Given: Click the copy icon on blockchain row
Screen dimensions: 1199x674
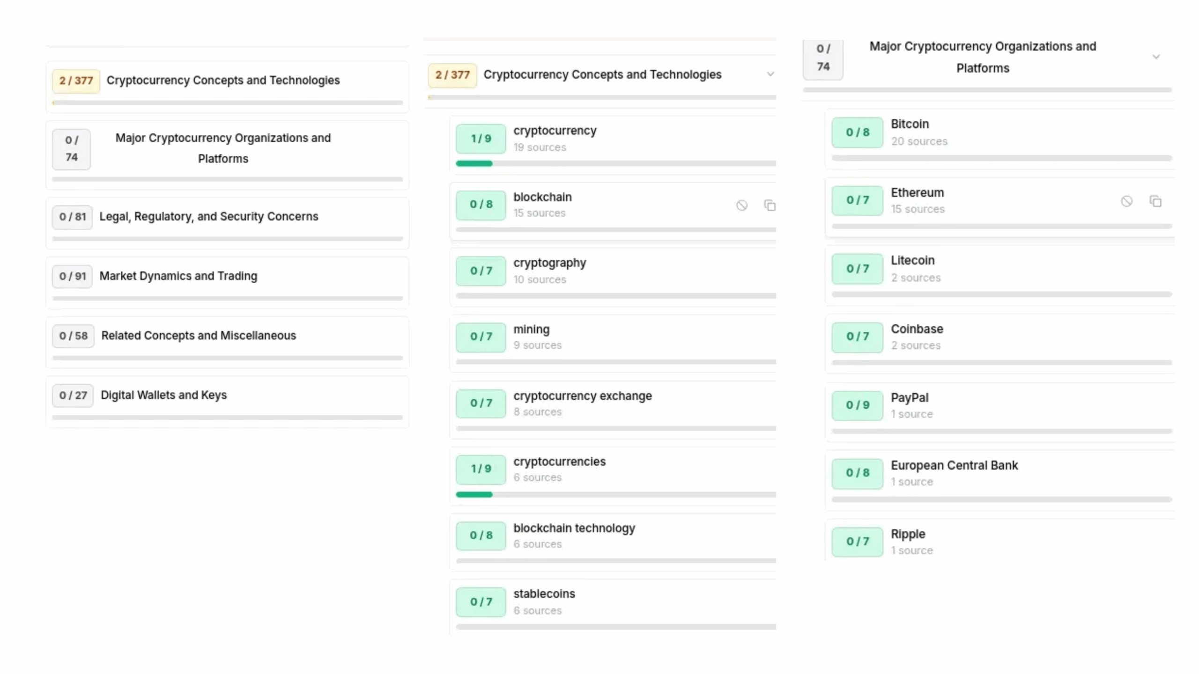Looking at the screenshot, I should [x=770, y=205].
